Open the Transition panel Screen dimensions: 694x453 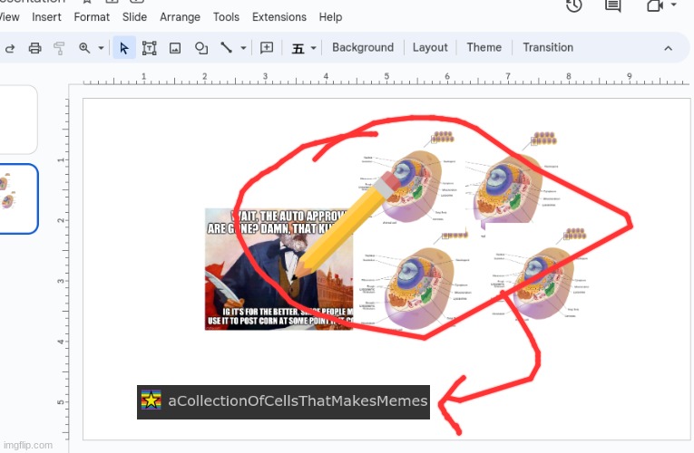pyautogui.click(x=548, y=47)
